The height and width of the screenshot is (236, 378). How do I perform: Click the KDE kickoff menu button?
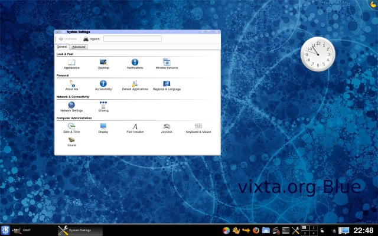pos(5,230)
